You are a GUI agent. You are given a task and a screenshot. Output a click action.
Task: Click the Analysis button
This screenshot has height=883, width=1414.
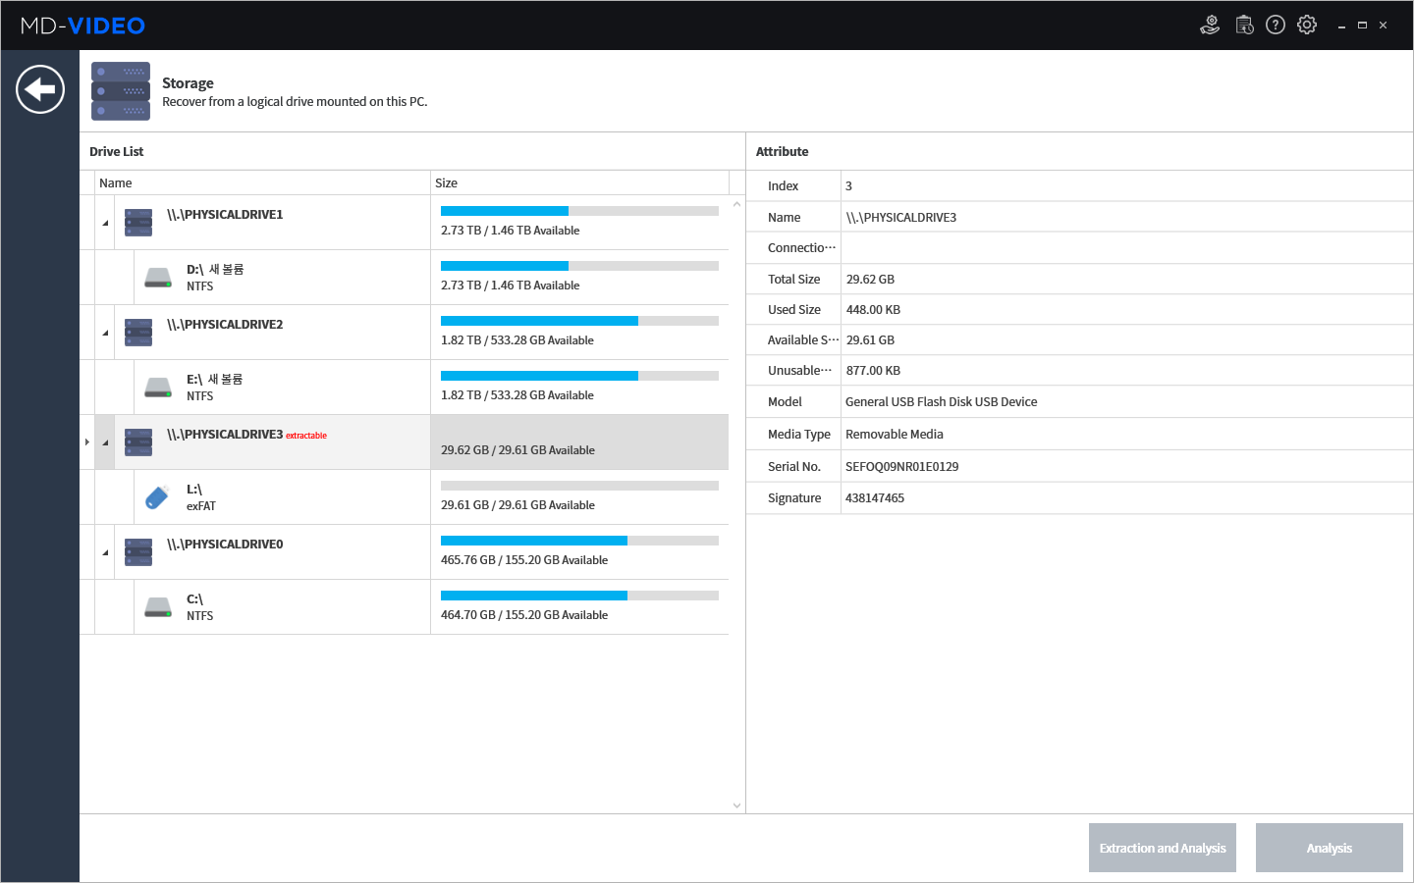[1330, 848]
